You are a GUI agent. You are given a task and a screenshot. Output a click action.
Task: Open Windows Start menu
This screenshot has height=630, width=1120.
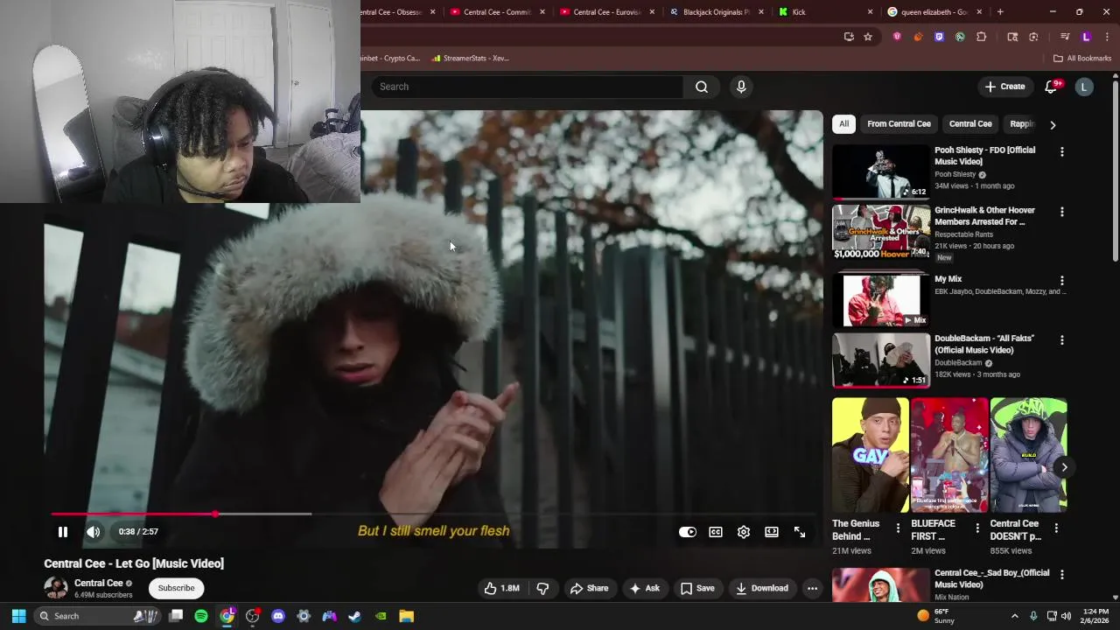tap(18, 616)
